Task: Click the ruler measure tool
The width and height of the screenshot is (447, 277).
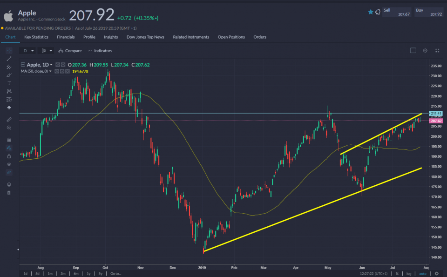Action: tap(9, 120)
